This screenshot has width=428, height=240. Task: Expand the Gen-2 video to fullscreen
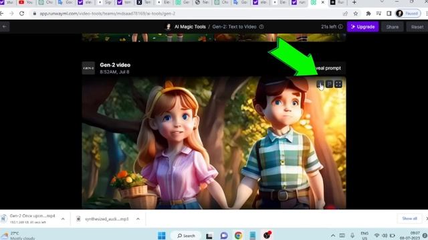coord(338,84)
